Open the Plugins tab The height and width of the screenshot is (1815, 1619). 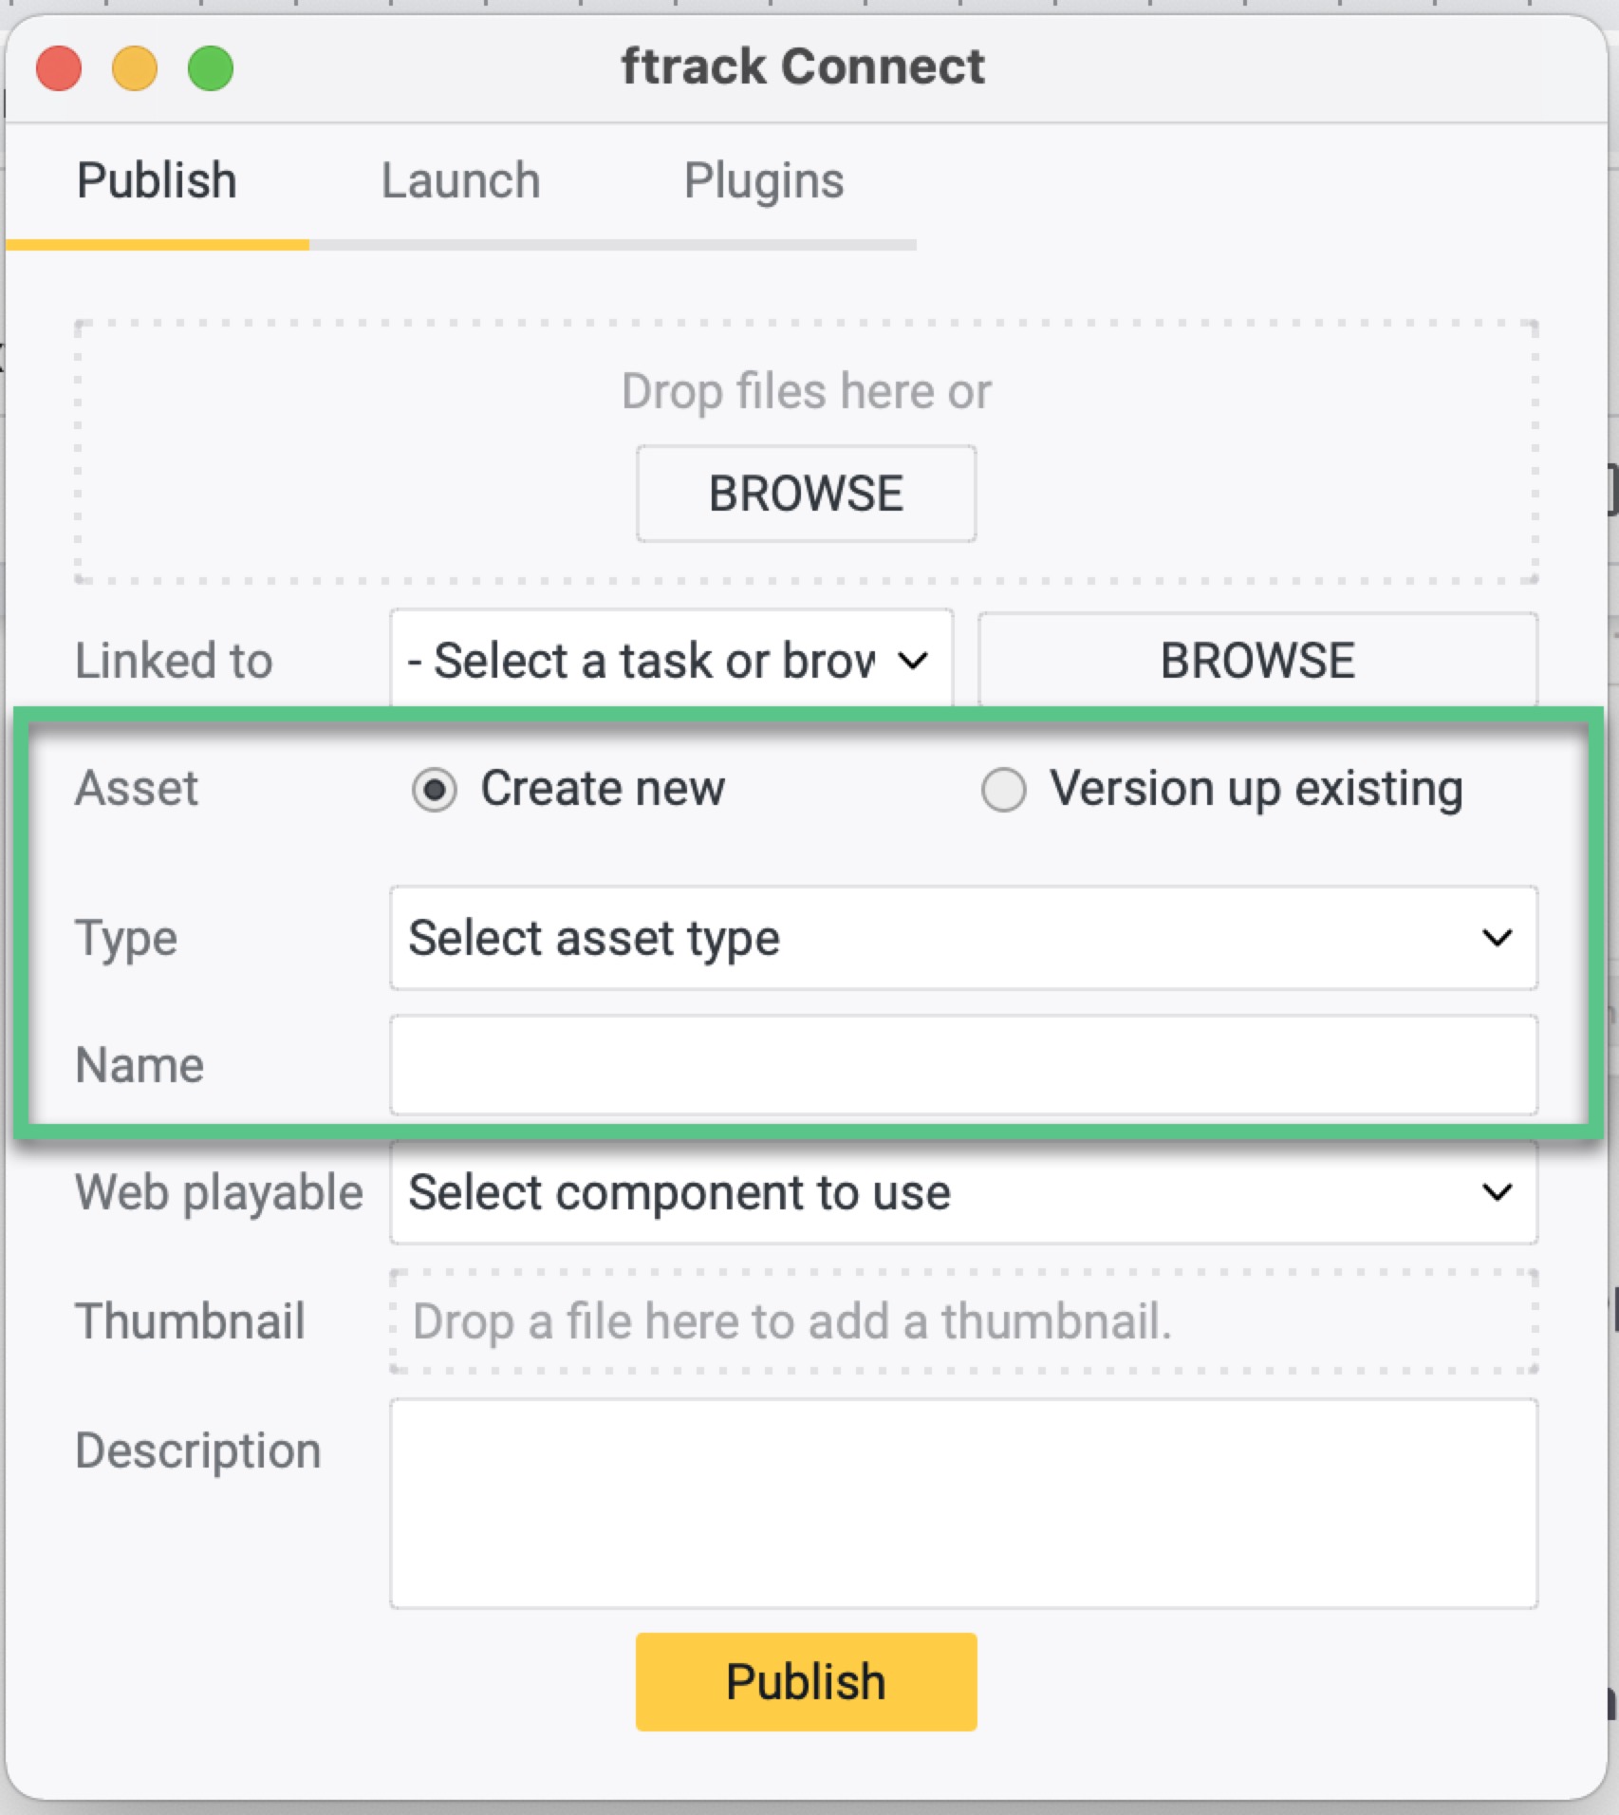pos(764,180)
